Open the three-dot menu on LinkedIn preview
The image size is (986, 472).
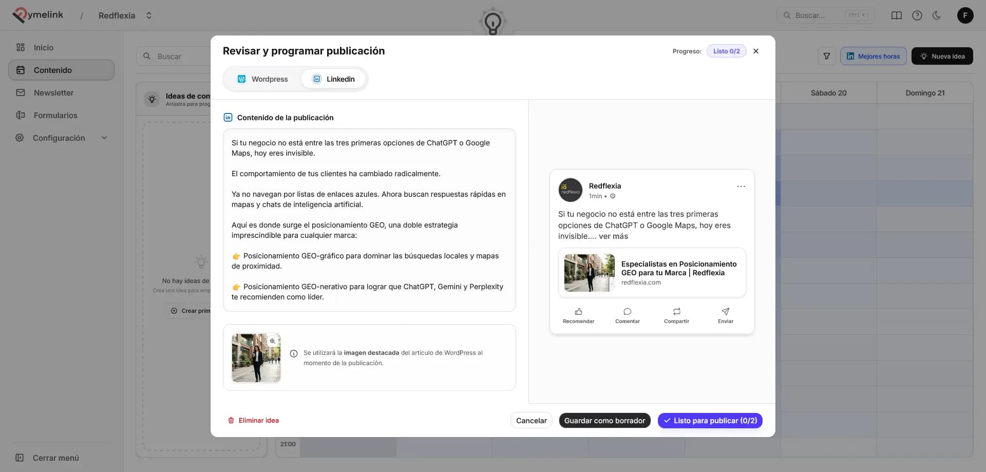coord(741,186)
